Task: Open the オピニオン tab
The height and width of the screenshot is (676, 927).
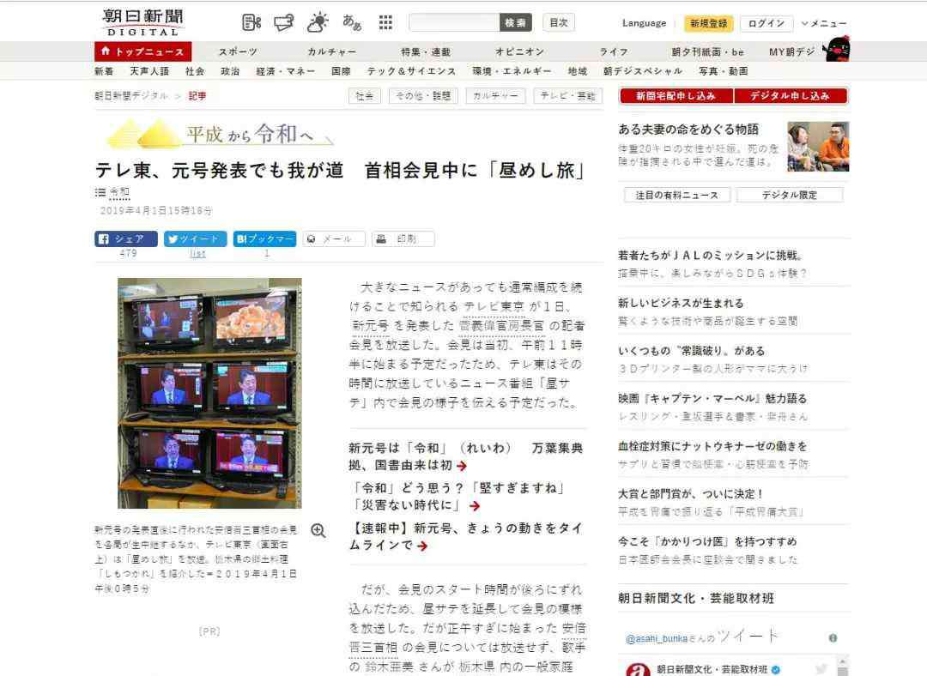Action: (519, 52)
